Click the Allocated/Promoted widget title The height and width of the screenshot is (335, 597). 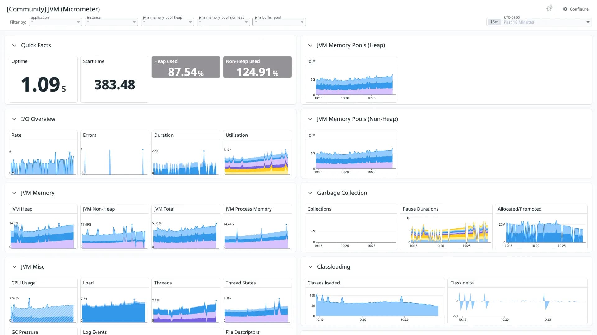click(520, 209)
